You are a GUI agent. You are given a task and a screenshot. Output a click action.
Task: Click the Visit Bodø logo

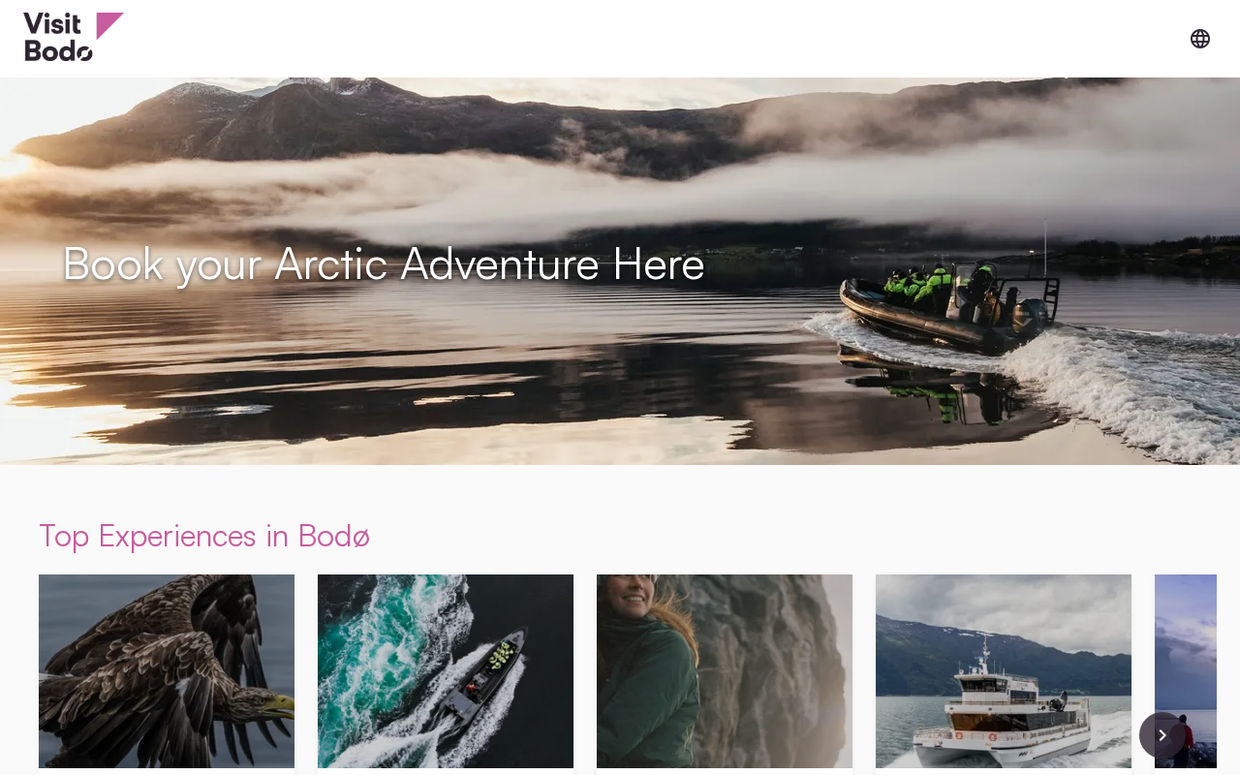(x=74, y=37)
